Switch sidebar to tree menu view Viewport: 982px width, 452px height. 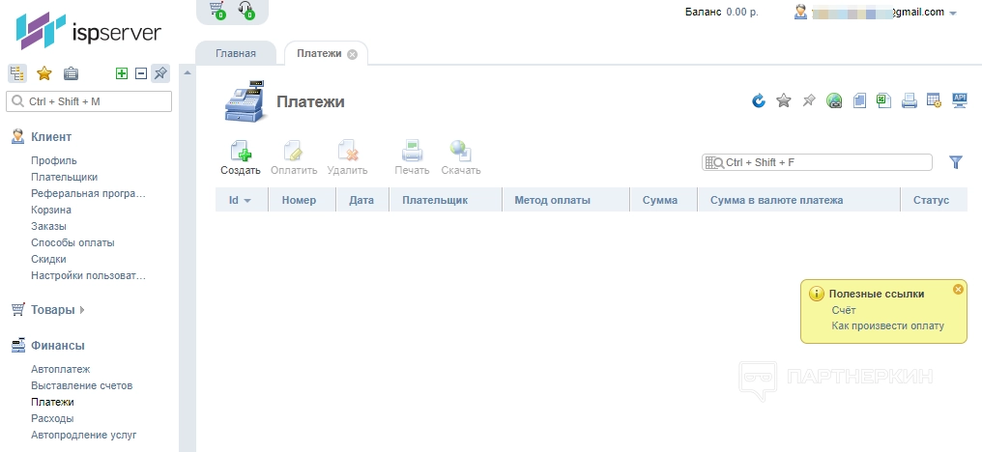pos(16,73)
